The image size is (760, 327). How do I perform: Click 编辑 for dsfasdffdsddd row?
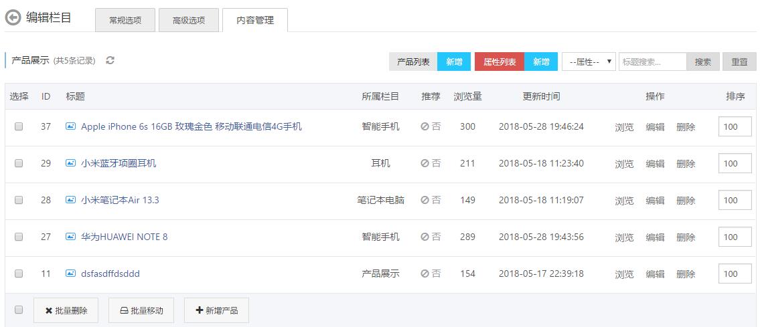[x=656, y=274]
